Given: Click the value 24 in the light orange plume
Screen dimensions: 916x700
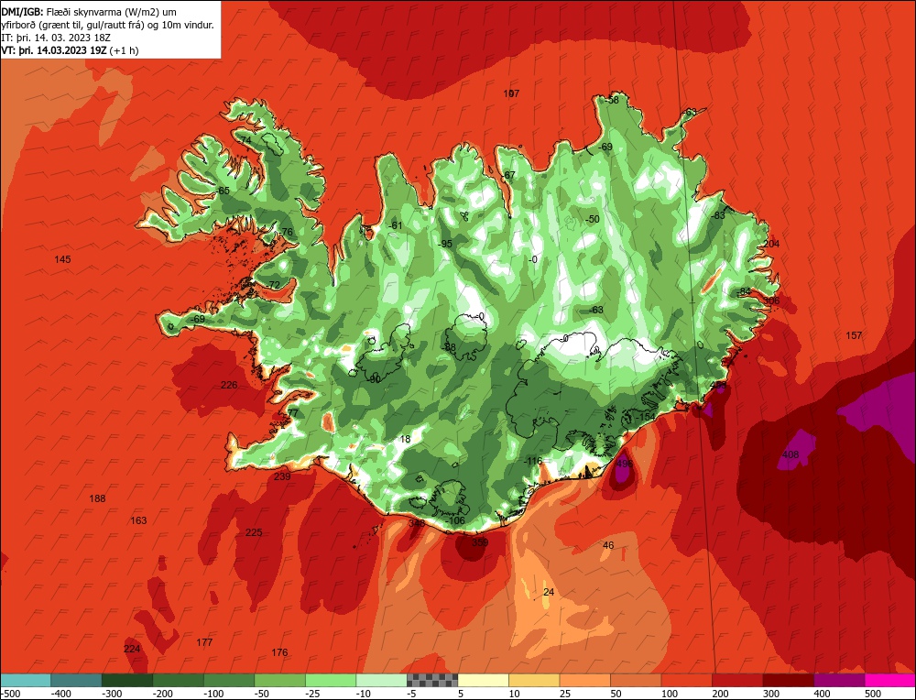Looking at the screenshot, I should (x=549, y=593).
